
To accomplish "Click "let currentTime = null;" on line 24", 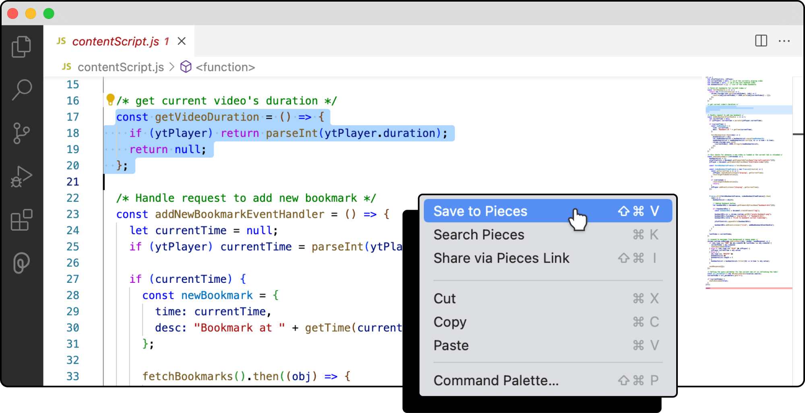I will [204, 231].
